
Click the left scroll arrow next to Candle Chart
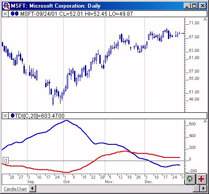click(32, 189)
